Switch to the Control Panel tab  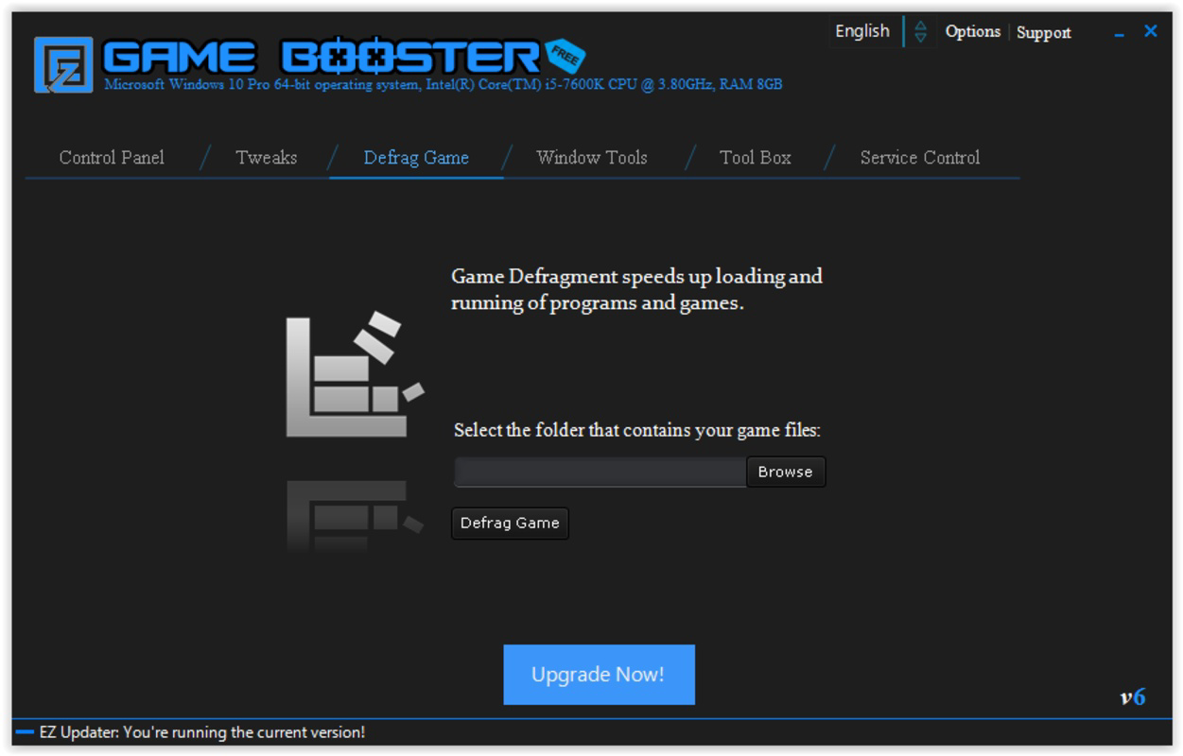pyautogui.click(x=112, y=158)
